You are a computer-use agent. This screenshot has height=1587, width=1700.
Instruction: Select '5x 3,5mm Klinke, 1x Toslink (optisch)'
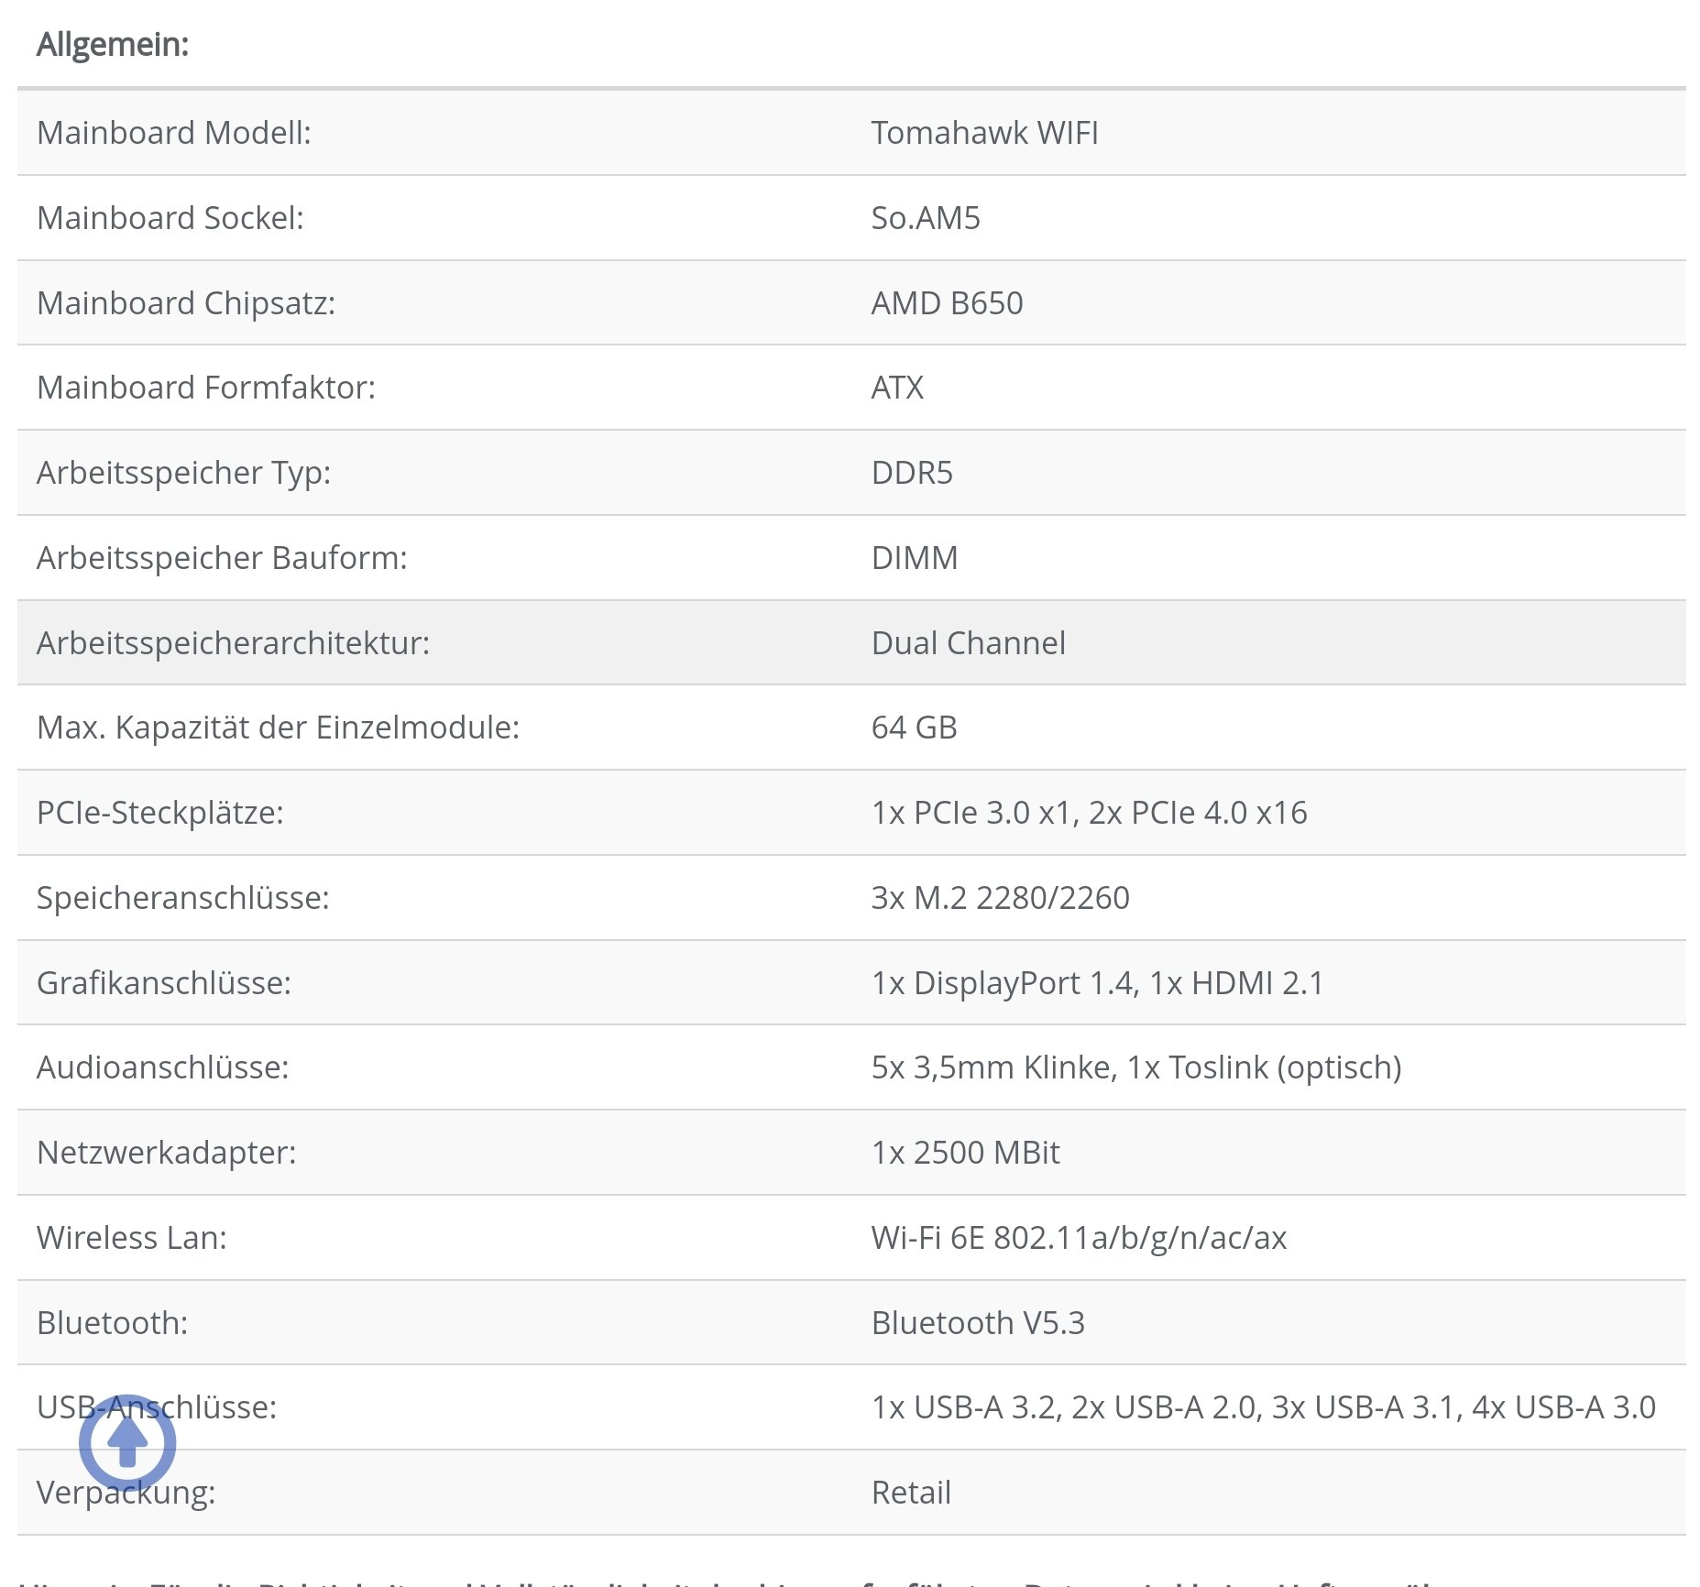1136,1067
